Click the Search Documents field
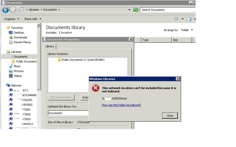The image size is (236, 147). [168, 10]
